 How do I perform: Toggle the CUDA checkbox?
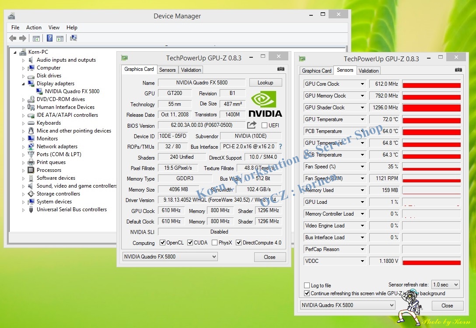pyautogui.click(x=190, y=242)
